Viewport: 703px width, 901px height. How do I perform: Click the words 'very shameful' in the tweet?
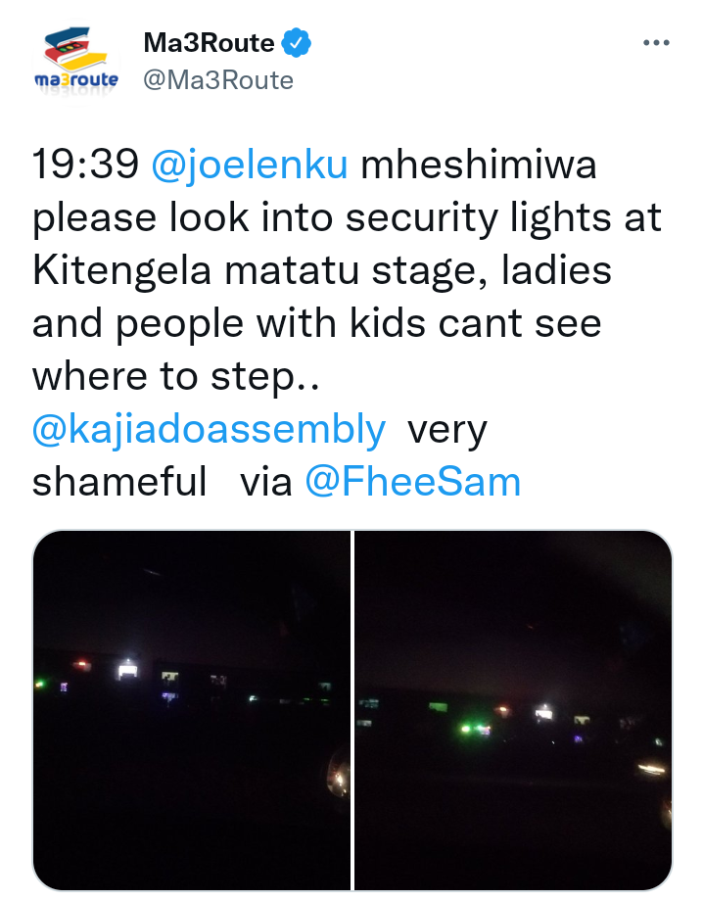tap(259, 455)
